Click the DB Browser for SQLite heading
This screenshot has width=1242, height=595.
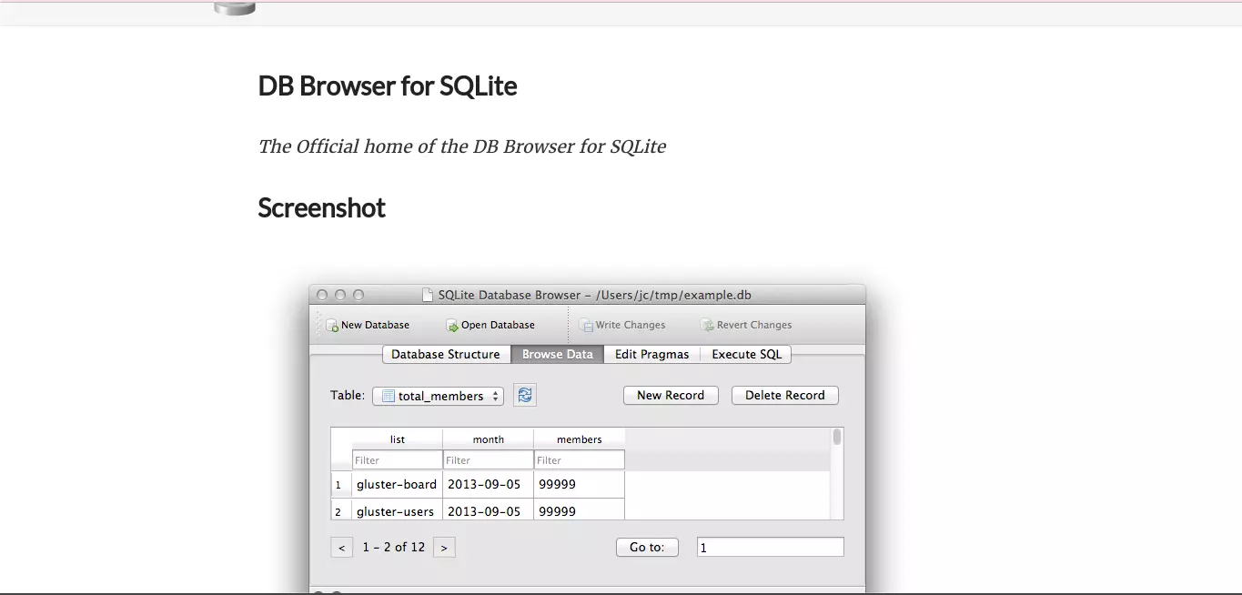(388, 86)
